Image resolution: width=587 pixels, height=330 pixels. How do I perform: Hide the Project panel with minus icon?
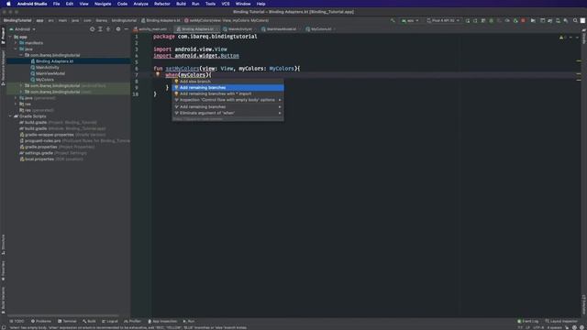point(127,29)
